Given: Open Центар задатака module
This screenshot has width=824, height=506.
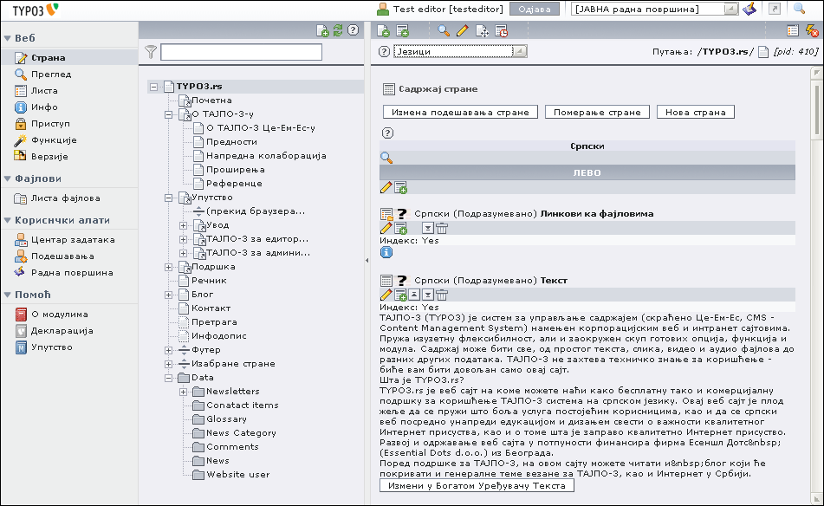Looking at the screenshot, I should point(73,240).
